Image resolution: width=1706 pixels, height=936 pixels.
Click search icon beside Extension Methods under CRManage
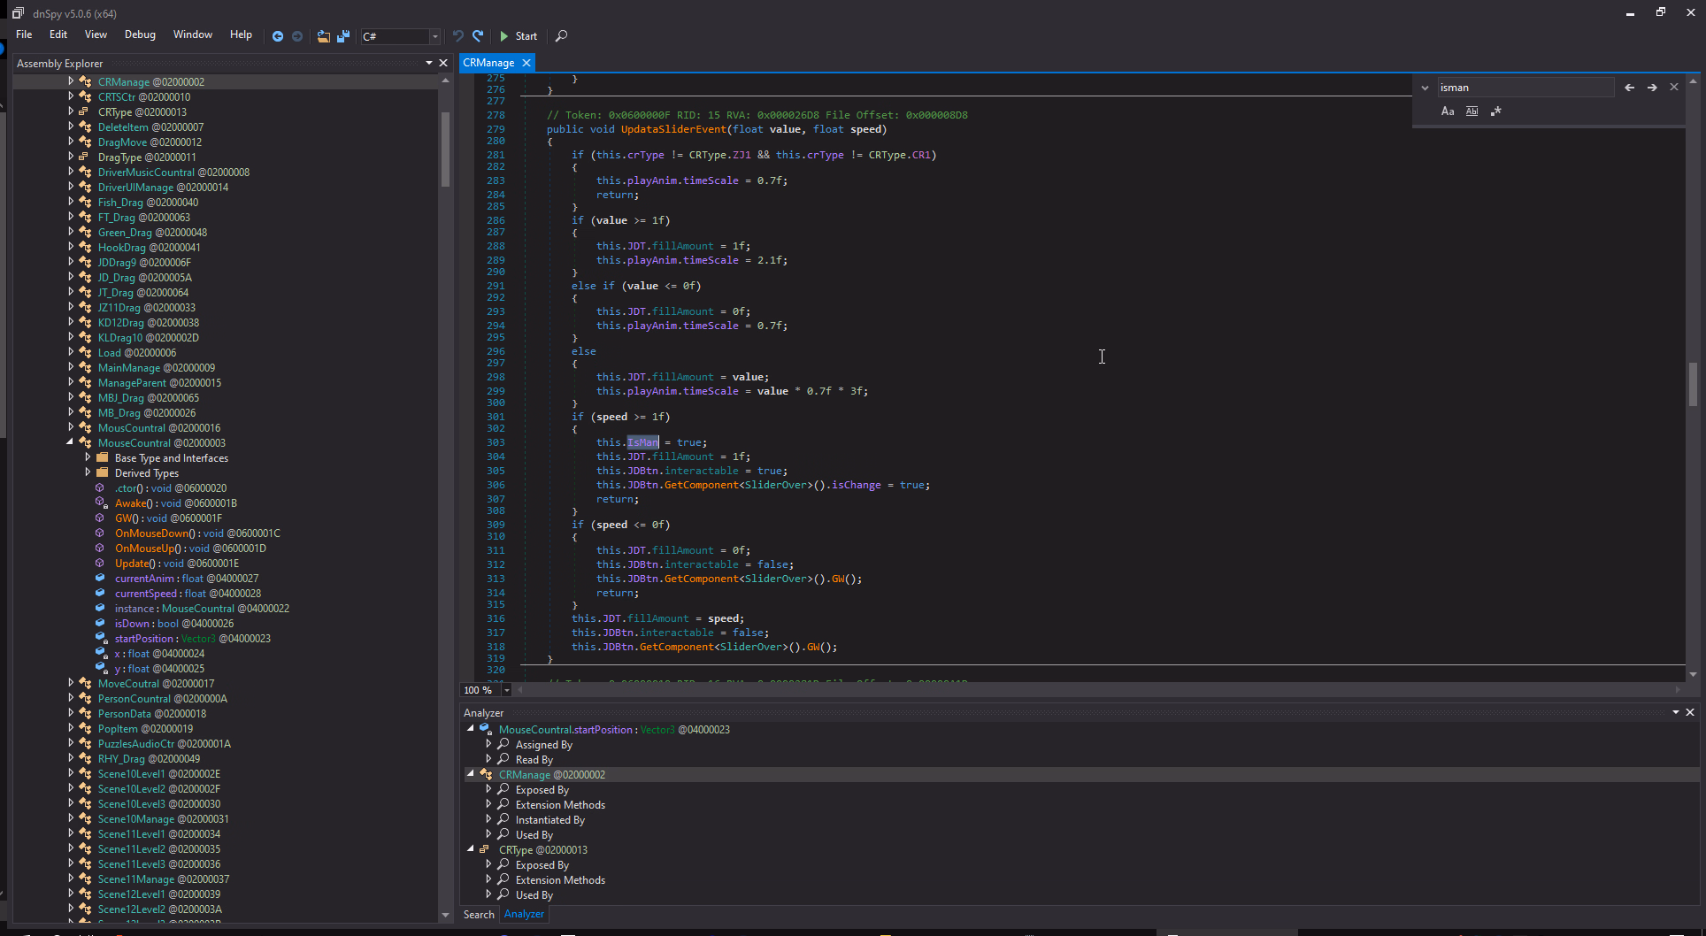[x=503, y=804]
